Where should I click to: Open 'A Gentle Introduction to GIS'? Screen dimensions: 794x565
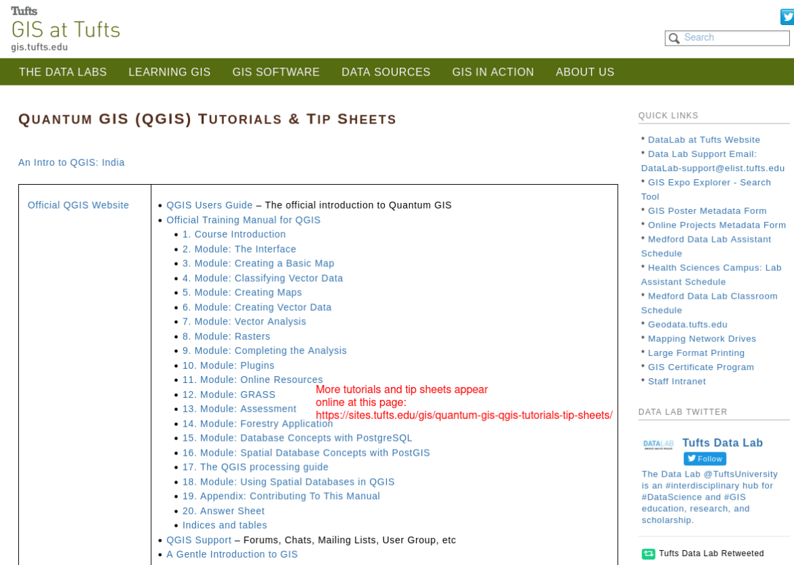pyautogui.click(x=231, y=554)
